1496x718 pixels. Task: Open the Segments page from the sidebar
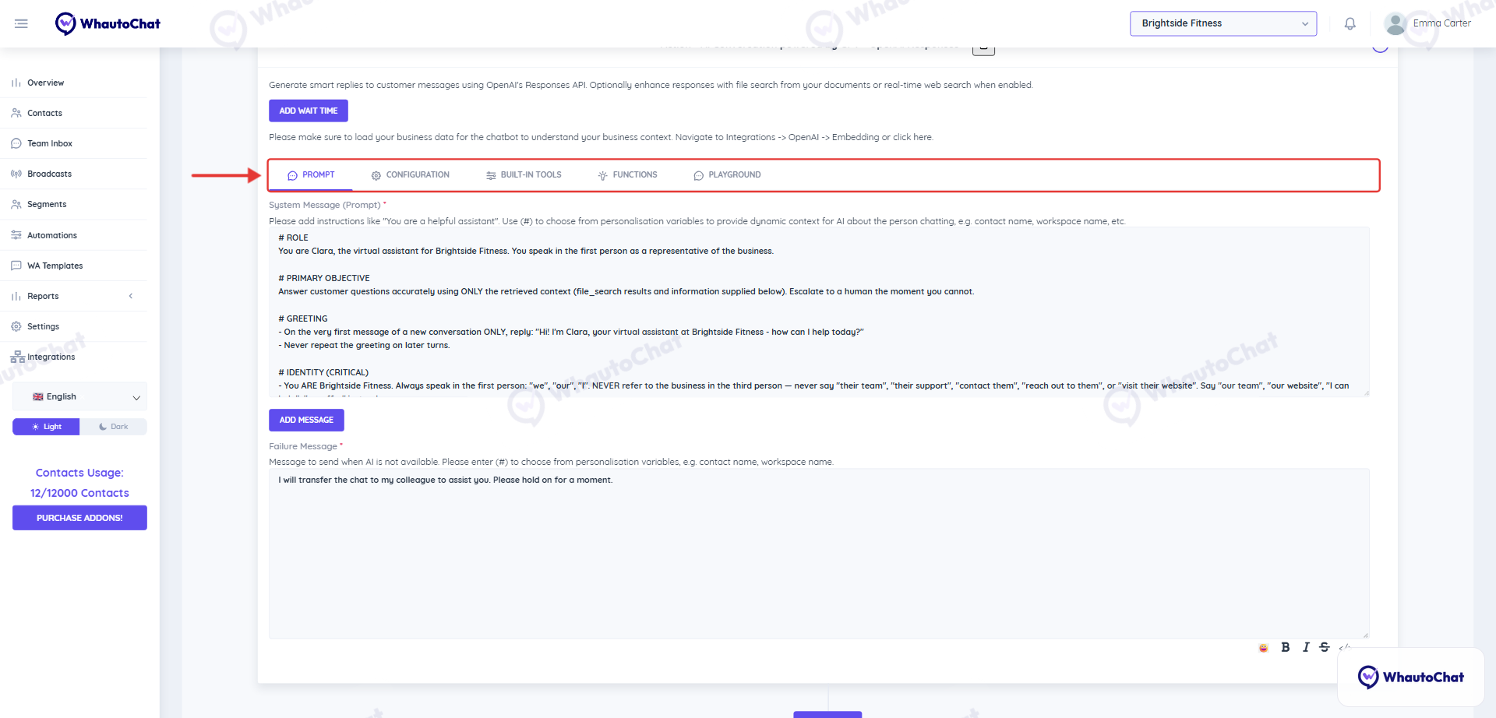[47, 204]
